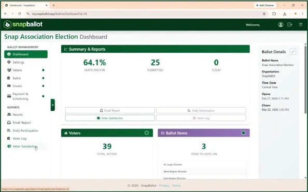Viewport: 308px width, 192px height.
Task: Open a new browser tab
Action: pos(53,5)
